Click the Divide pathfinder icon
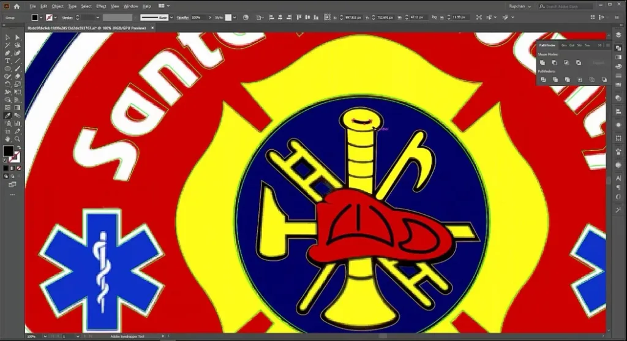 click(x=543, y=80)
